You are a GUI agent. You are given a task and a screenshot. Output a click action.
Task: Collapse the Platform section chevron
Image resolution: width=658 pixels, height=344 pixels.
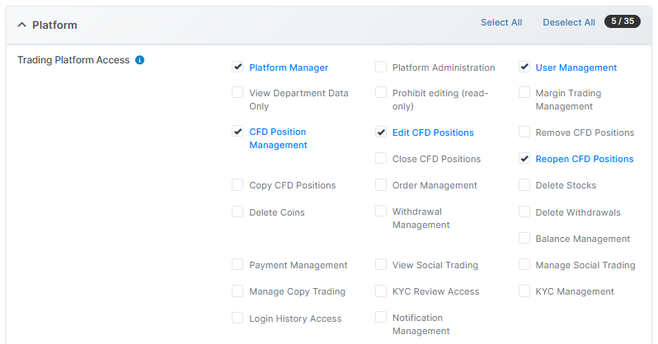click(x=22, y=25)
